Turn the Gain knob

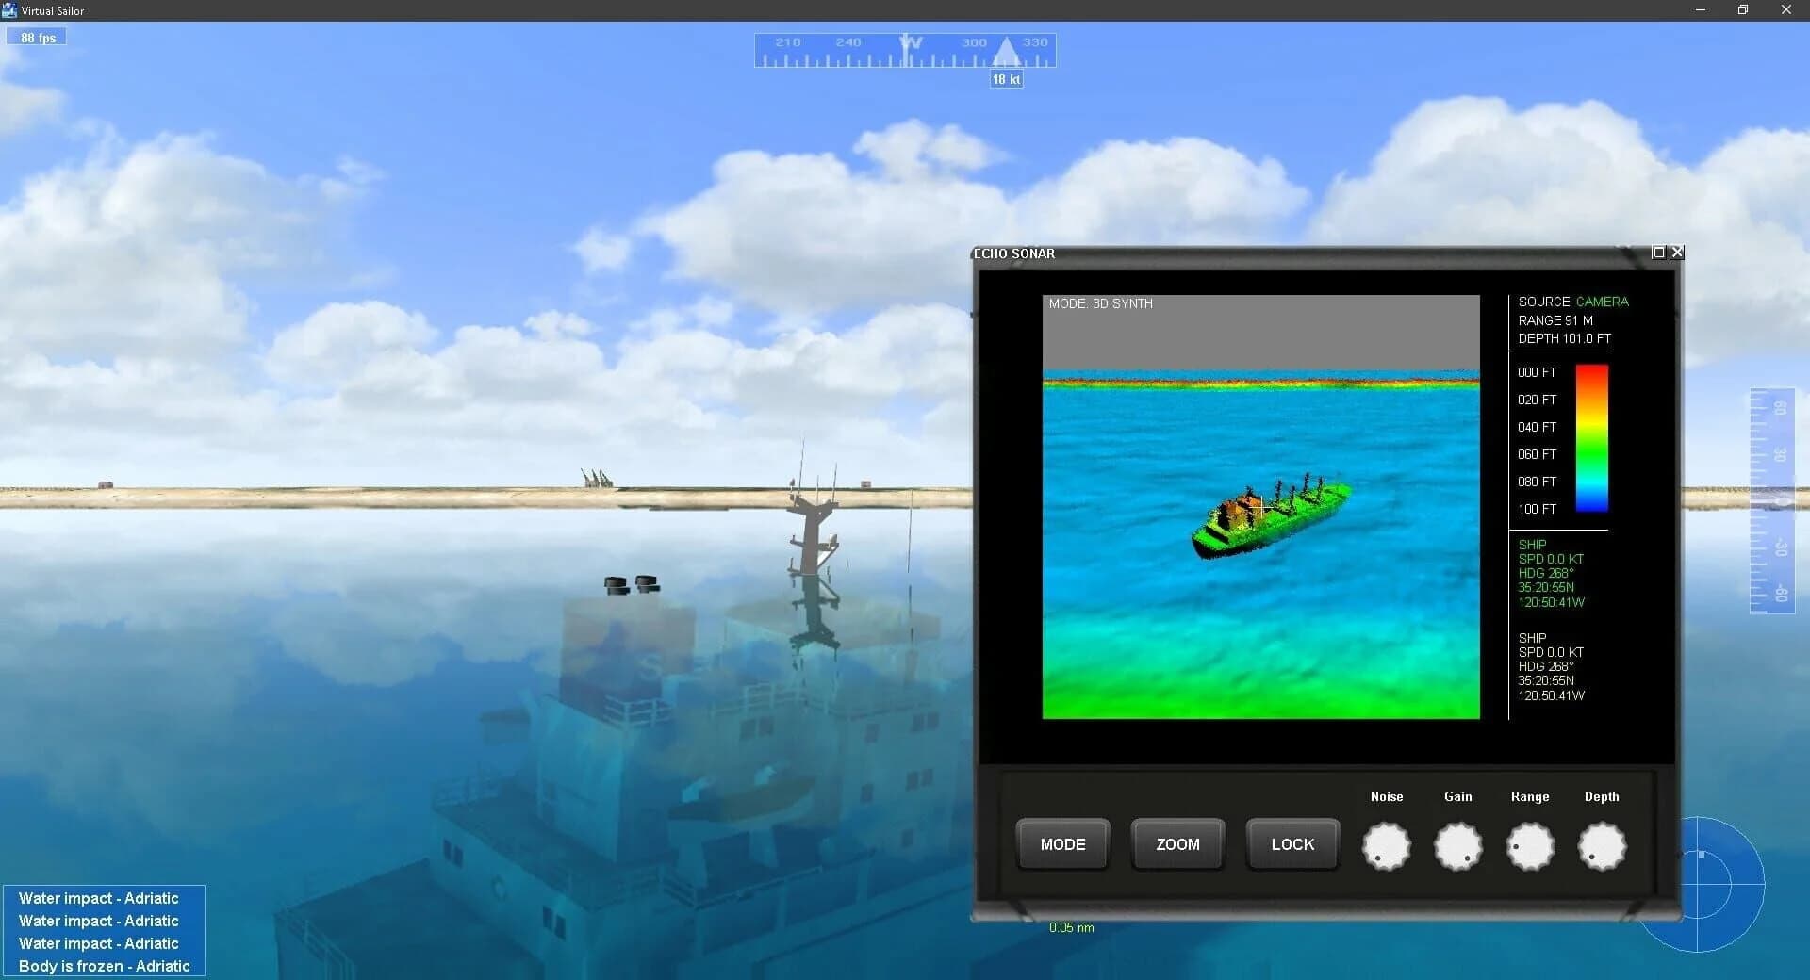tap(1457, 846)
